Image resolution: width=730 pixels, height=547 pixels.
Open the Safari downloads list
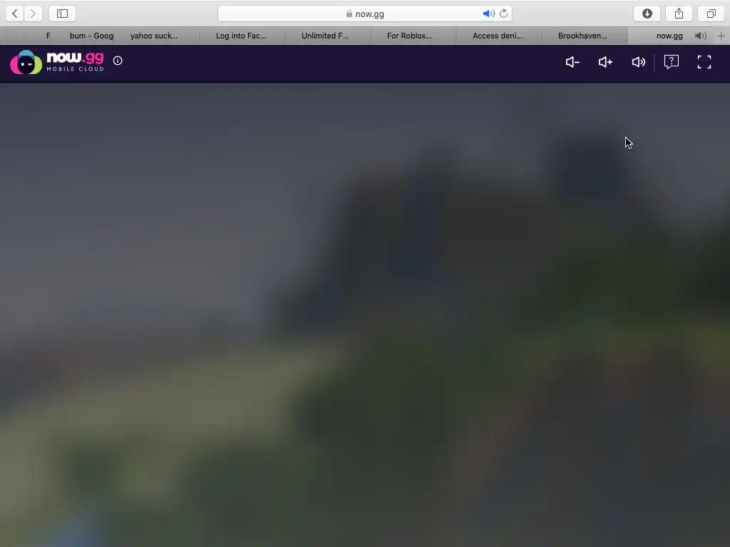(647, 14)
